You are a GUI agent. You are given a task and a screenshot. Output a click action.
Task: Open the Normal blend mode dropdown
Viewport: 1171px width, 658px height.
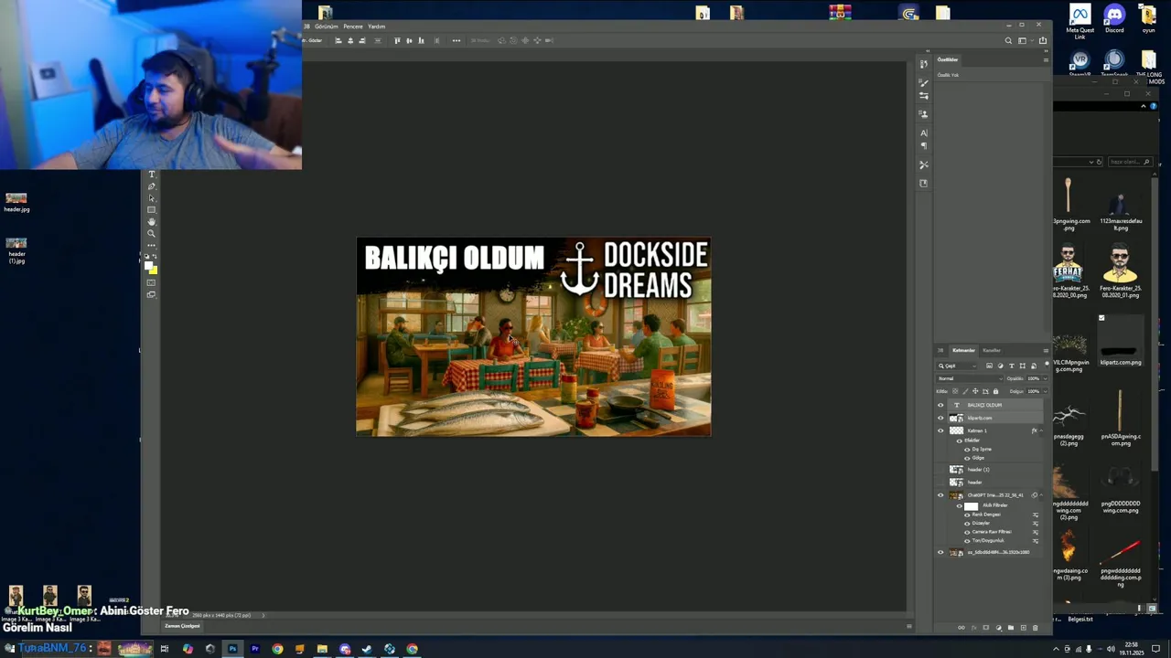coord(970,378)
